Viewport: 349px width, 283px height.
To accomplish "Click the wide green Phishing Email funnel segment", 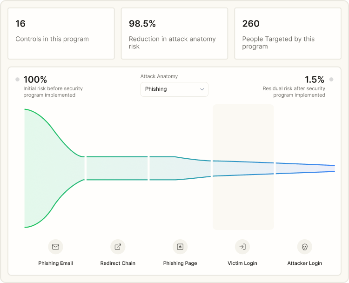I will (54, 168).
